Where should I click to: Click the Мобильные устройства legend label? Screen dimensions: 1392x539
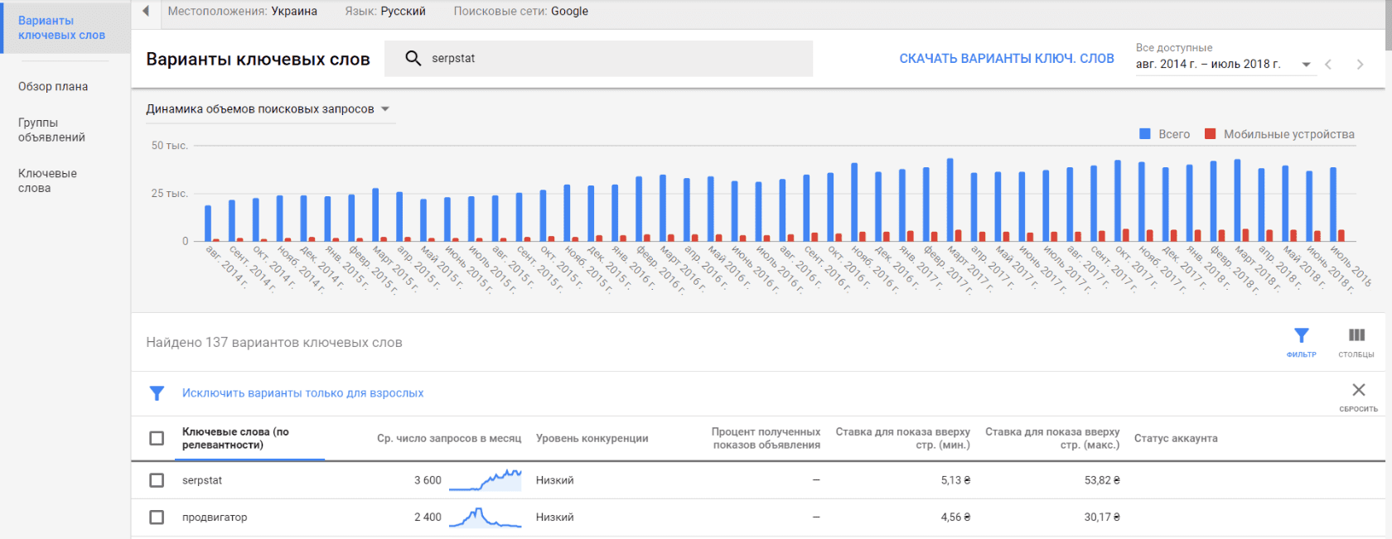1289,134
